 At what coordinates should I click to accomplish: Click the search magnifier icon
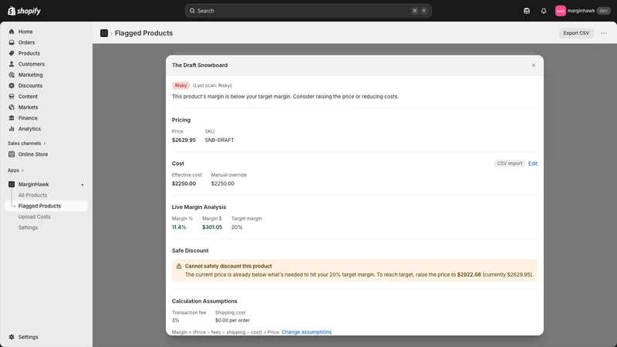pos(192,11)
